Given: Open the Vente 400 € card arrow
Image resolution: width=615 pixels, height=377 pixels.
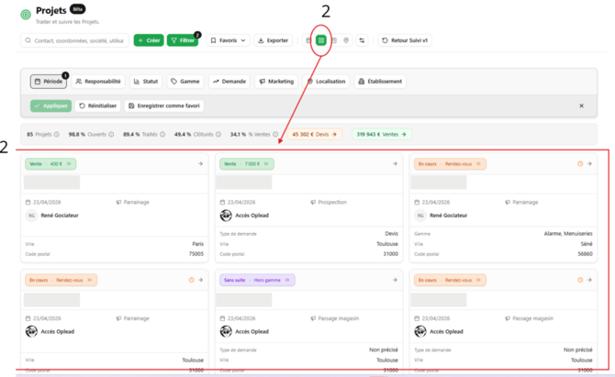Looking at the screenshot, I should pyautogui.click(x=200, y=164).
